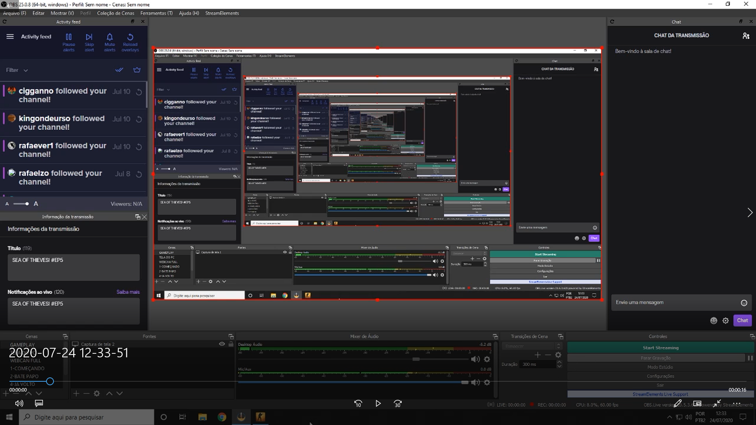The width and height of the screenshot is (756, 425).
Task: Add a new source with the plus icon in Fontes
Action: (76, 394)
